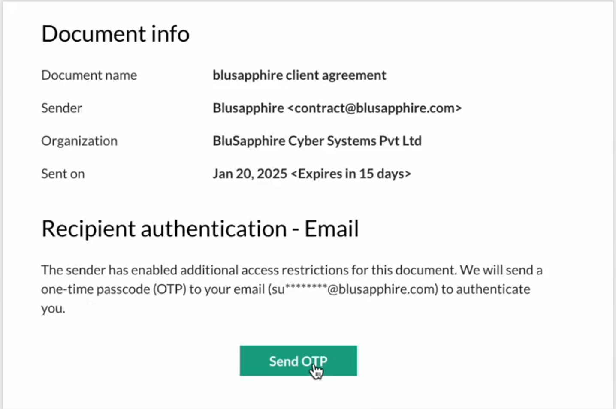Click the Expires in 15 days notice
Image resolution: width=616 pixels, height=409 pixels.
pyautogui.click(x=351, y=174)
